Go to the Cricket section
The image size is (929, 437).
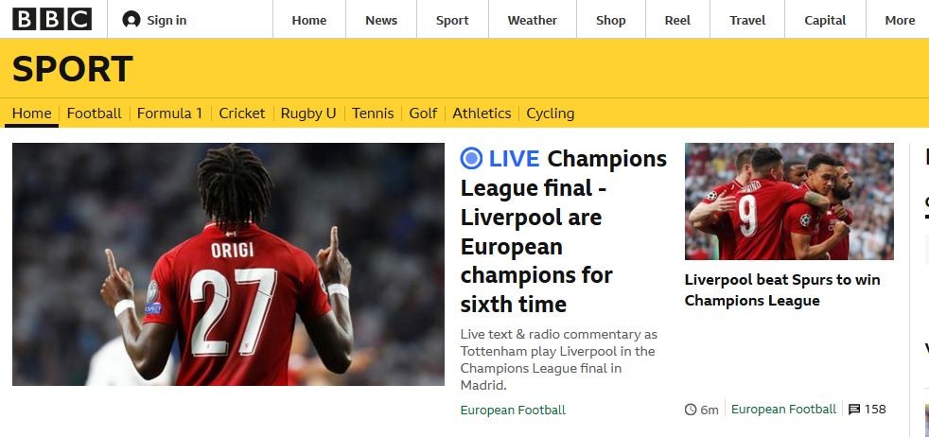tap(242, 114)
